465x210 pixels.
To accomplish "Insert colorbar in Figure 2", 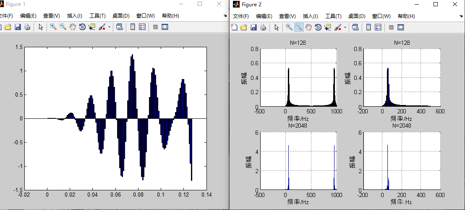I will (x=368, y=28).
